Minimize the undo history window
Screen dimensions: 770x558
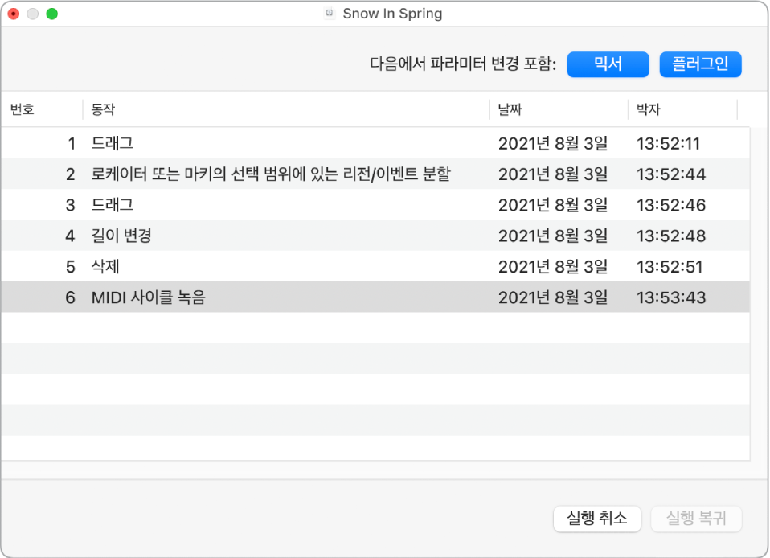[x=33, y=14]
